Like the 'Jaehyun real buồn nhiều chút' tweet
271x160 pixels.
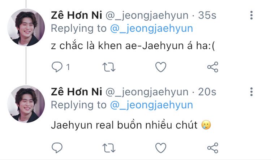coord(161,148)
